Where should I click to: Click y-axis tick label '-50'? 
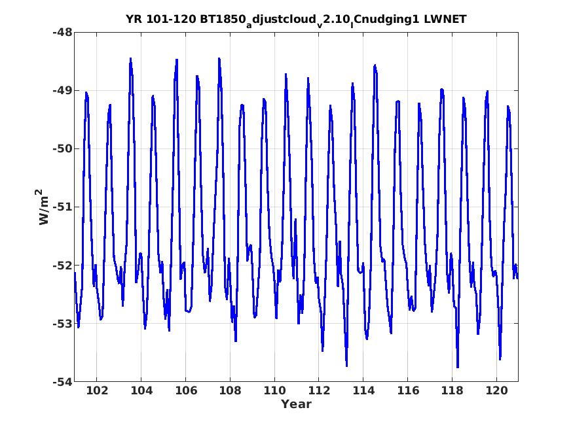[x=62, y=149]
